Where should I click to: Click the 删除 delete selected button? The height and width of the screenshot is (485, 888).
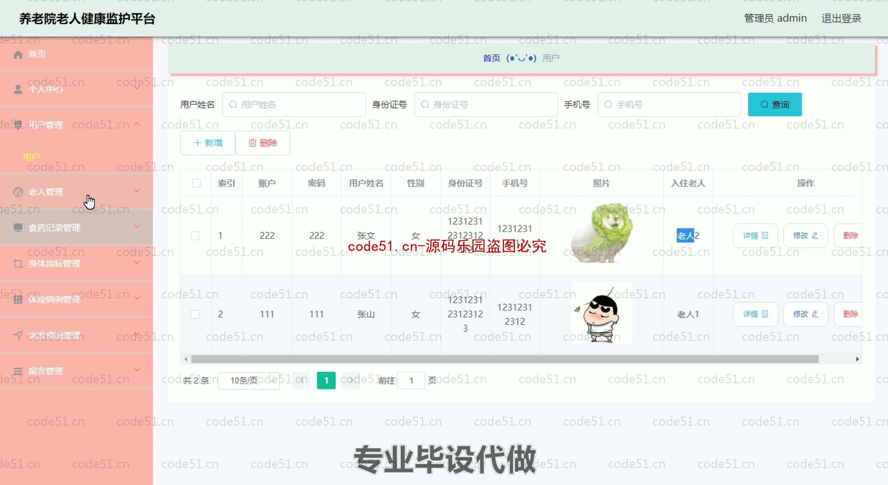[x=264, y=143]
